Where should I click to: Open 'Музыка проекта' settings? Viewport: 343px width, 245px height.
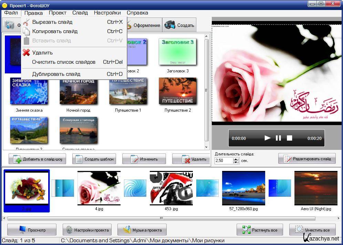tap(142, 230)
